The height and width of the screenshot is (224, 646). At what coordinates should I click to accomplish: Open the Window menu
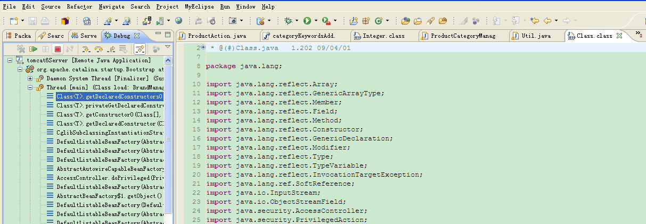pos(246,6)
